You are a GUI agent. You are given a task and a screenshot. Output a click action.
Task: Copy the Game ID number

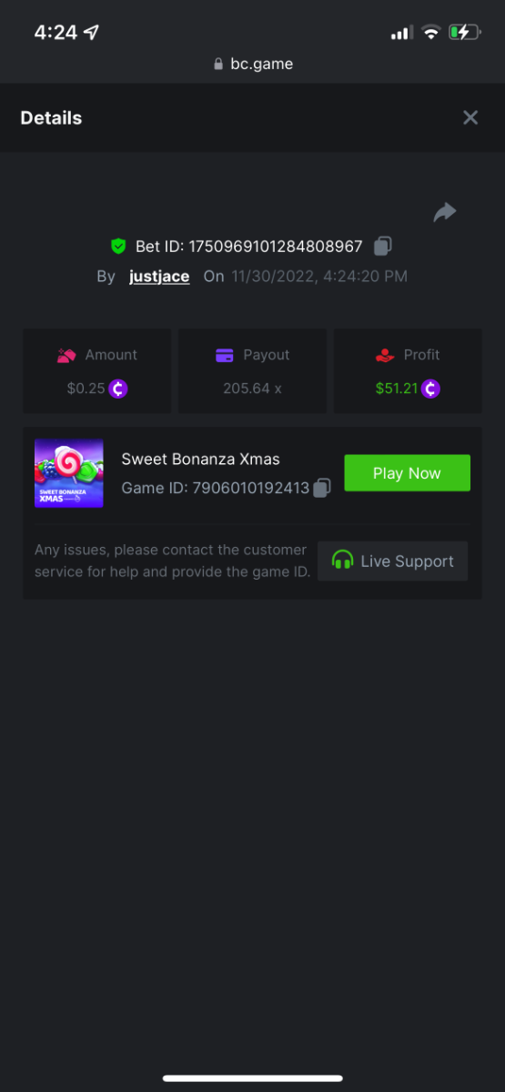321,489
